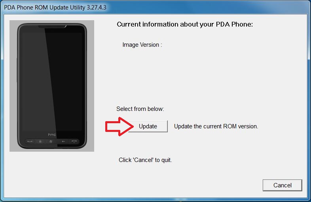Click the Select from below label

click(x=140, y=109)
